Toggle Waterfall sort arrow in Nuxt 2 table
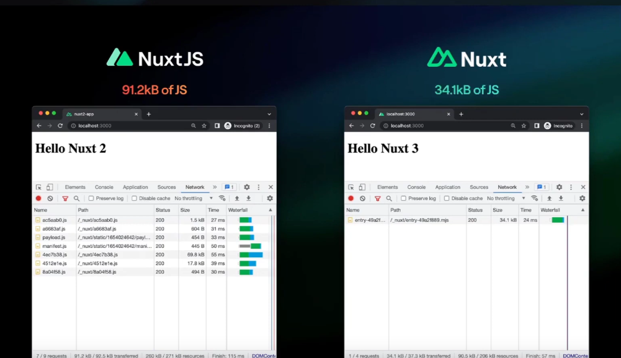621x358 pixels. pos(270,210)
